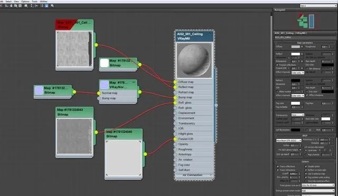Open reflection Affect channels dropdown
Viewport: 338px width, 196px height.
pyautogui.click(x=298, y=73)
